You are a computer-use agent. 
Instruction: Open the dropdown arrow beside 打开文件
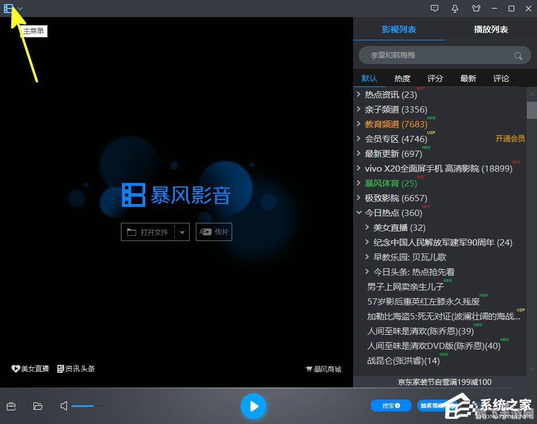[182, 232]
